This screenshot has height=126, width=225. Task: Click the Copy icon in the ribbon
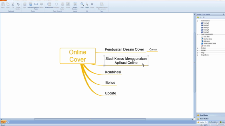(8, 4)
